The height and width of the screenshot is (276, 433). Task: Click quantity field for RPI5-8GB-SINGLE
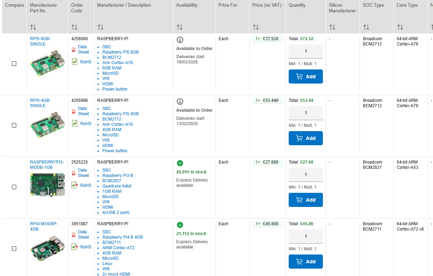point(306,51)
